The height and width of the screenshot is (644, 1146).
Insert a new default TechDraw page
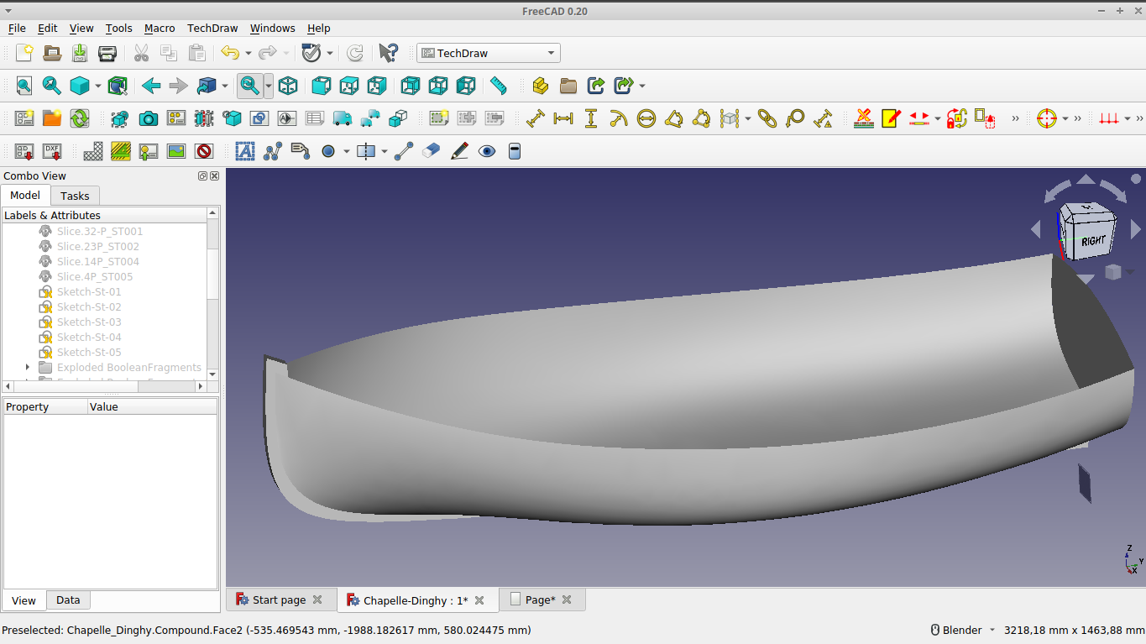point(24,118)
